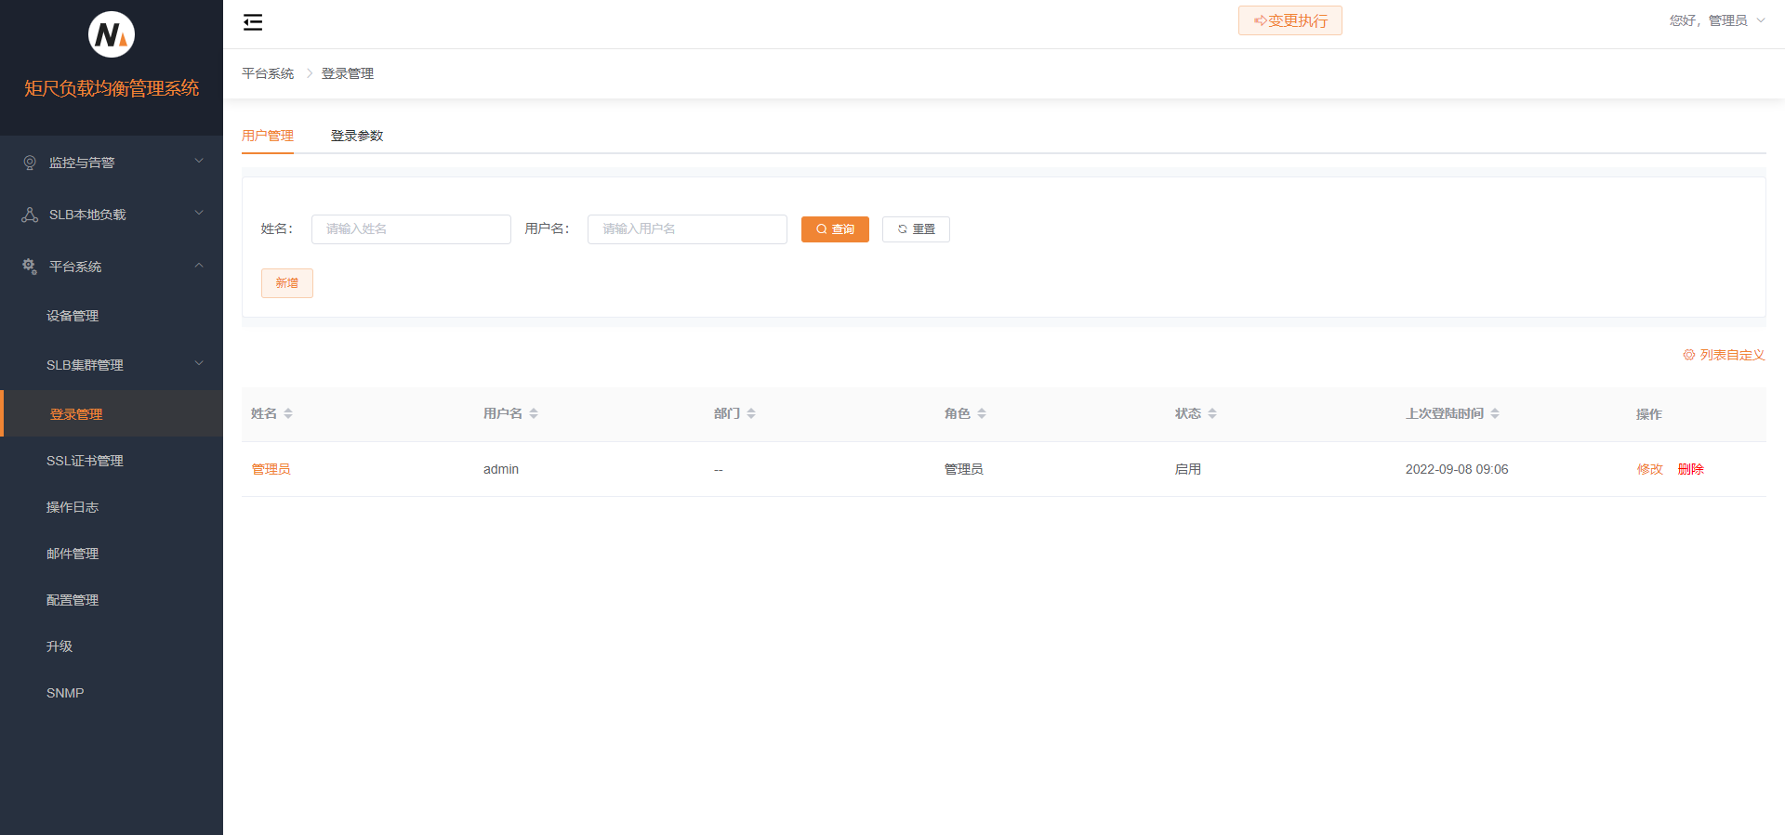Click the 新增 button to add user
1785x835 pixels.
(x=286, y=283)
